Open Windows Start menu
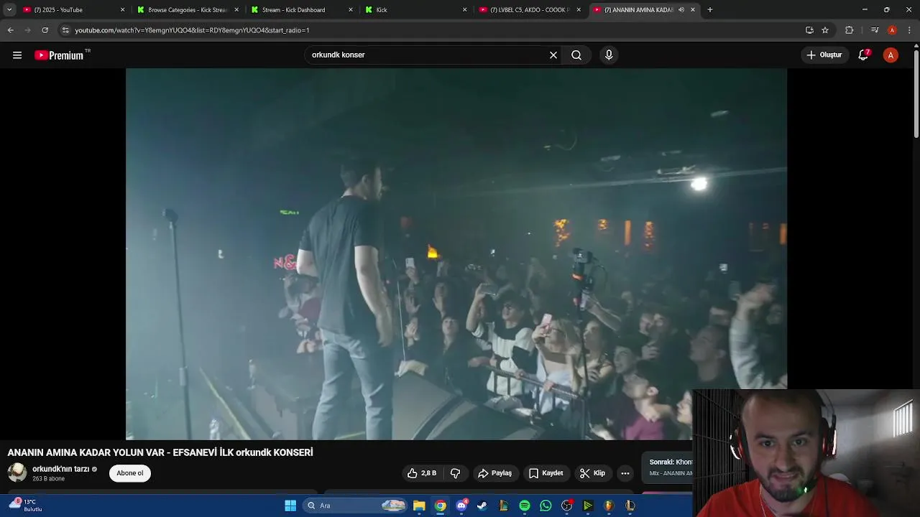The width and height of the screenshot is (920, 517). click(x=290, y=506)
